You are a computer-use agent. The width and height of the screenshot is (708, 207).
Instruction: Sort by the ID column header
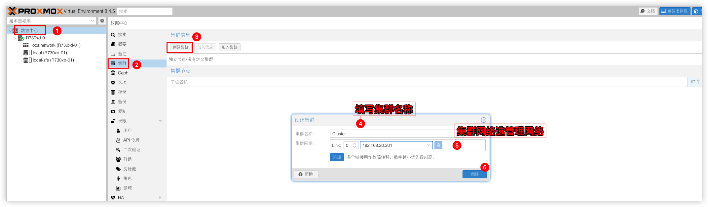[x=695, y=82]
